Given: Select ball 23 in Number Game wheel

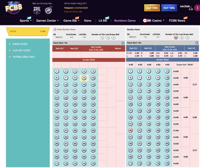Looking at the screenshot, I should point(149,97).
